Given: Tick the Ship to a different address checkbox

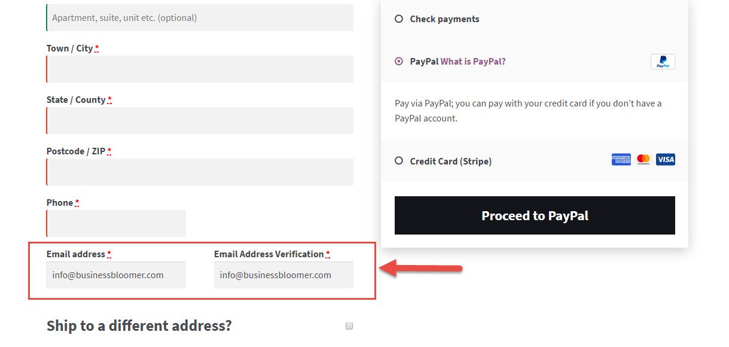Looking at the screenshot, I should click(x=349, y=326).
